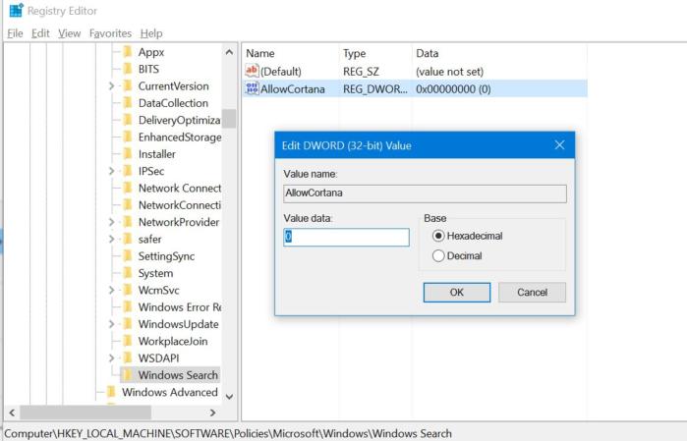Open the Favorites menu

110,32
